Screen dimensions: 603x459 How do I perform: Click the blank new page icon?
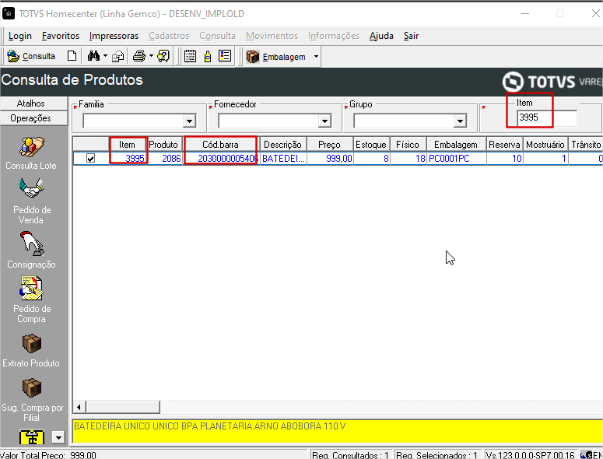[72, 56]
